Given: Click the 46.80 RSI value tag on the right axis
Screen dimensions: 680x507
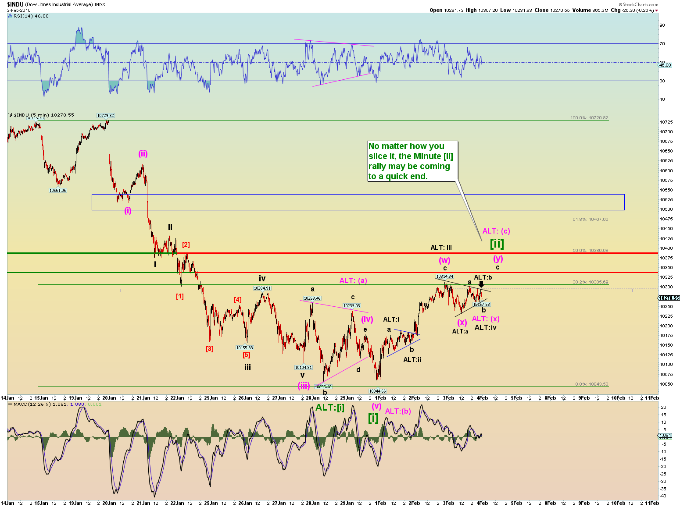Looking at the screenshot, I should [665, 65].
